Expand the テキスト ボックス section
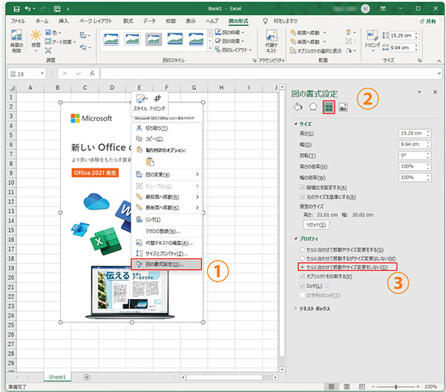Image resolution: width=446 pixels, height=392 pixels. point(296,308)
